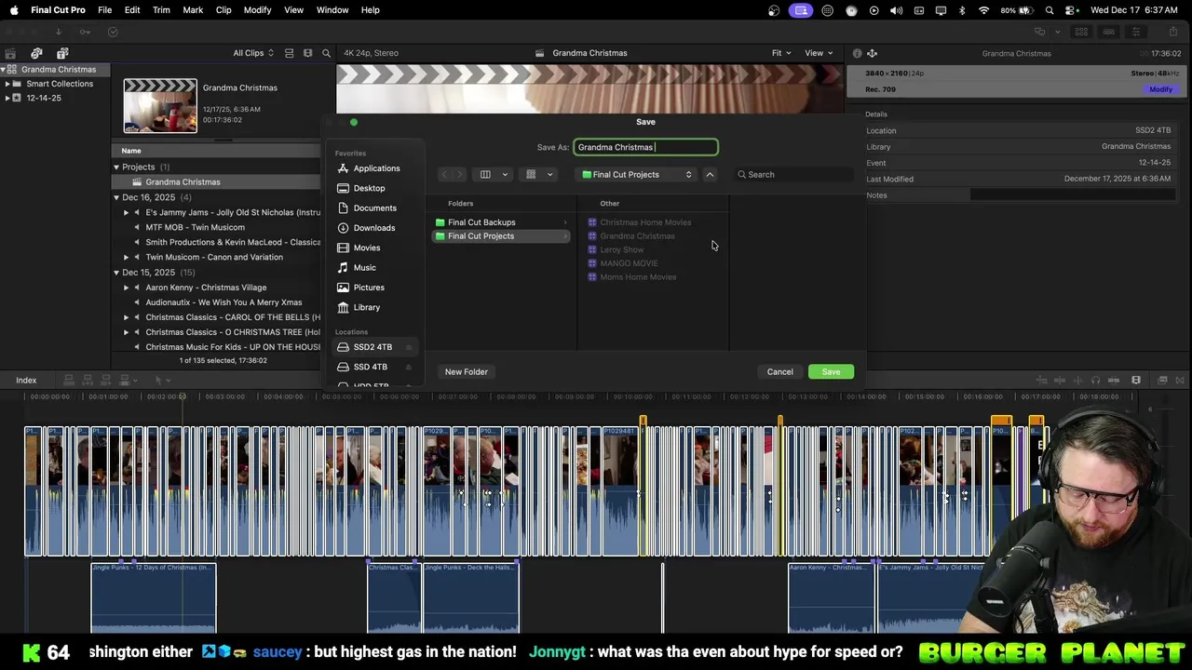The image size is (1192, 670).
Task: Collapse the Projects group
Action: (116, 167)
